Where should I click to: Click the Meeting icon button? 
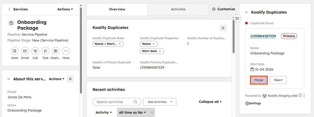(x=55, y=51)
